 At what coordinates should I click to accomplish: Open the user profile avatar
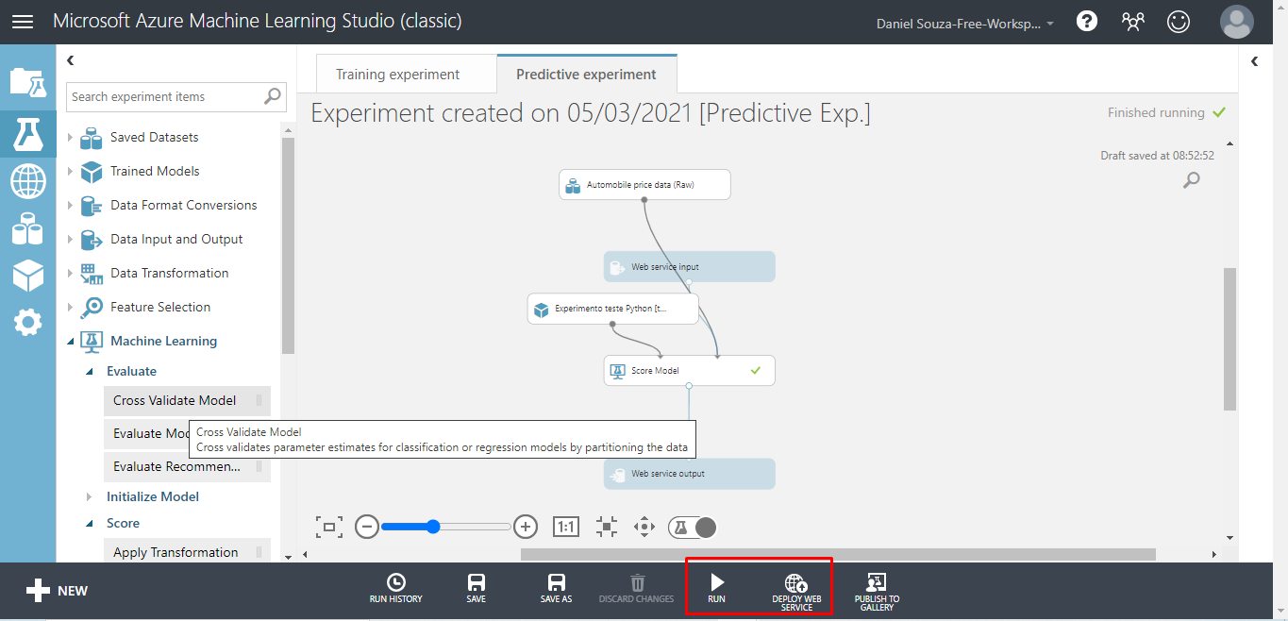[x=1236, y=22]
